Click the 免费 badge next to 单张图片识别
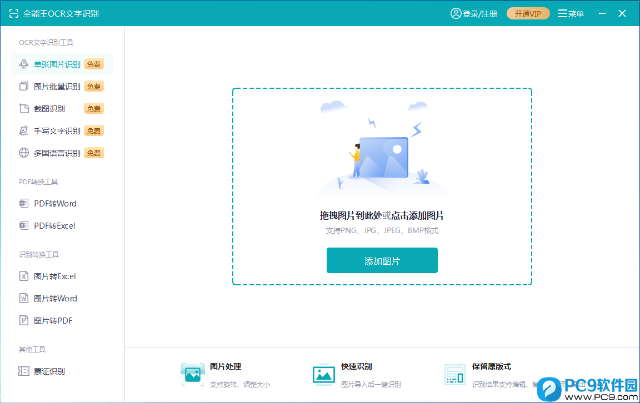Image resolution: width=640 pixels, height=403 pixels. (x=93, y=64)
